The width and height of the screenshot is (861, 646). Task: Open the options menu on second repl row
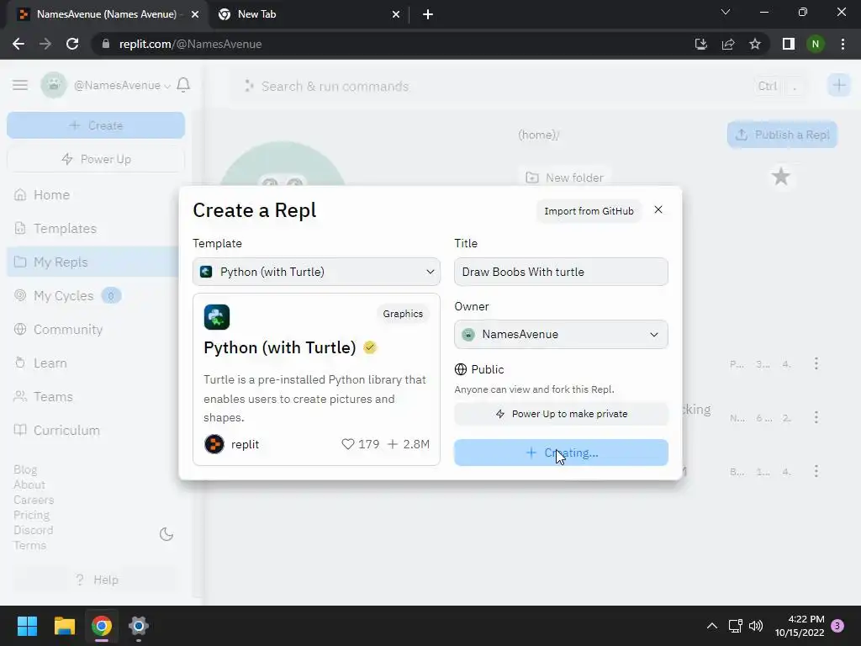coord(816,417)
